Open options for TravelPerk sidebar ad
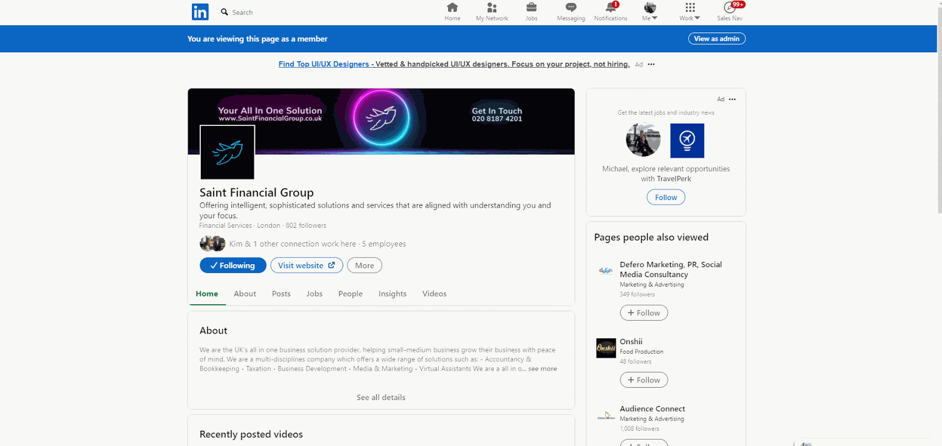942x446 pixels. (732, 99)
